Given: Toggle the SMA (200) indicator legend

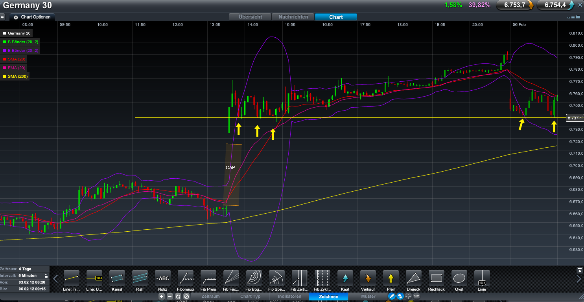Looking at the screenshot, I should click(x=17, y=76).
